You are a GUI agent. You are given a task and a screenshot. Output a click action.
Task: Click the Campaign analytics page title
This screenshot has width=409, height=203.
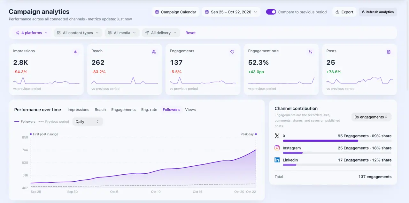click(x=39, y=12)
